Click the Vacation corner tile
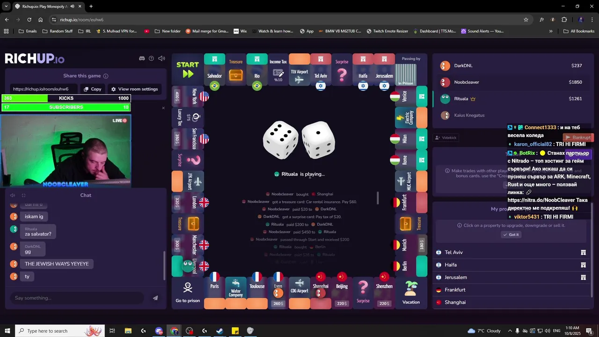Viewport: 599px width, 337px height. pos(411,293)
